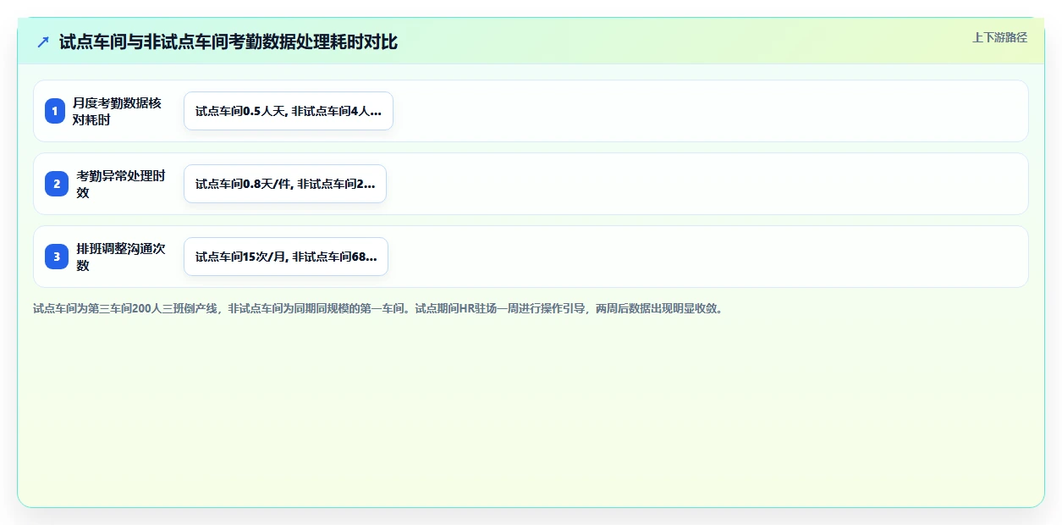Open the 试点车间0.8天/件 value chip
The width and height of the screenshot is (1062, 525).
[285, 184]
